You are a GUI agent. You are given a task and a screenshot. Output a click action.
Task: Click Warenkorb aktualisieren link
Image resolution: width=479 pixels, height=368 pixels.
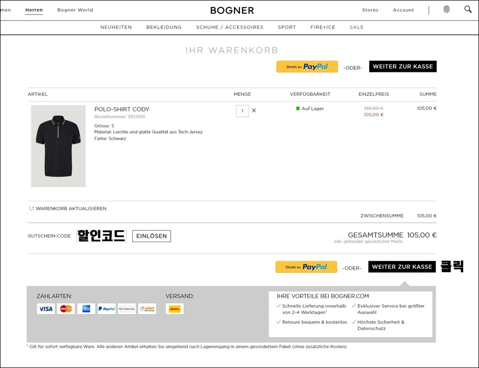pos(71,208)
